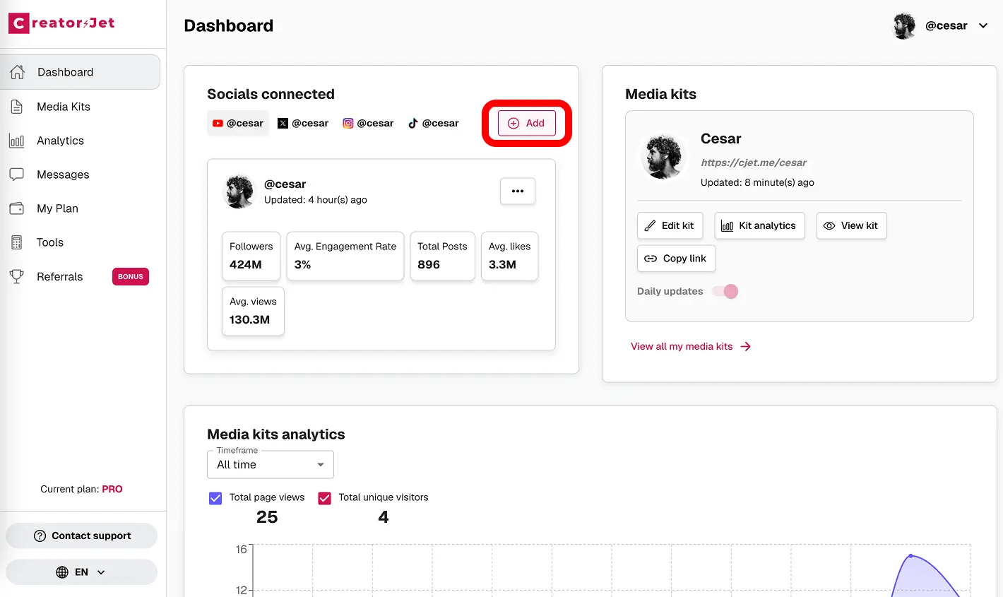Open the Instagram @cesar connected account
Image resolution: width=1003 pixels, height=597 pixels.
point(367,122)
